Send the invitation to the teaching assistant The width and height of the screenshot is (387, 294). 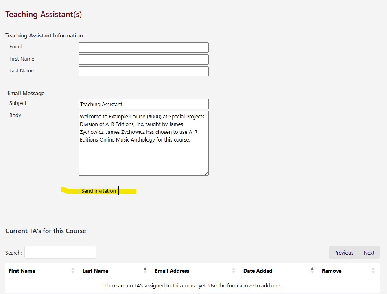pyautogui.click(x=98, y=191)
